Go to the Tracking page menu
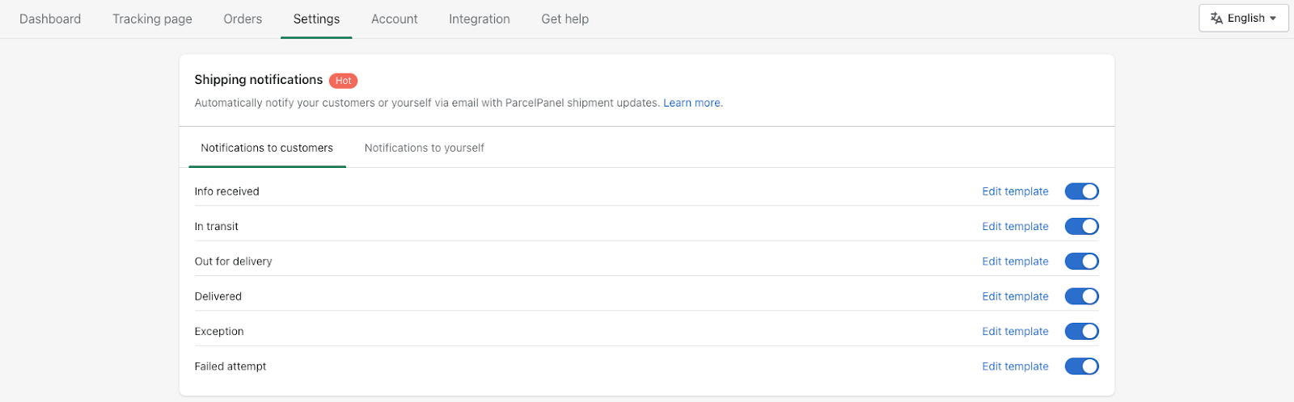The width and height of the screenshot is (1294, 402). coord(152,19)
